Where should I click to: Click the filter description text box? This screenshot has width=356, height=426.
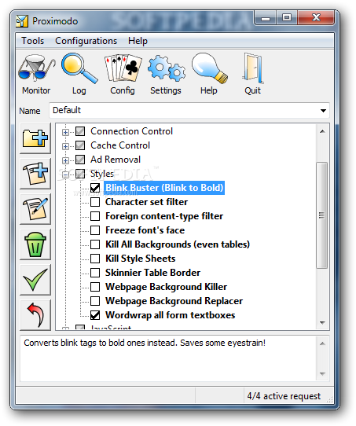(168, 358)
